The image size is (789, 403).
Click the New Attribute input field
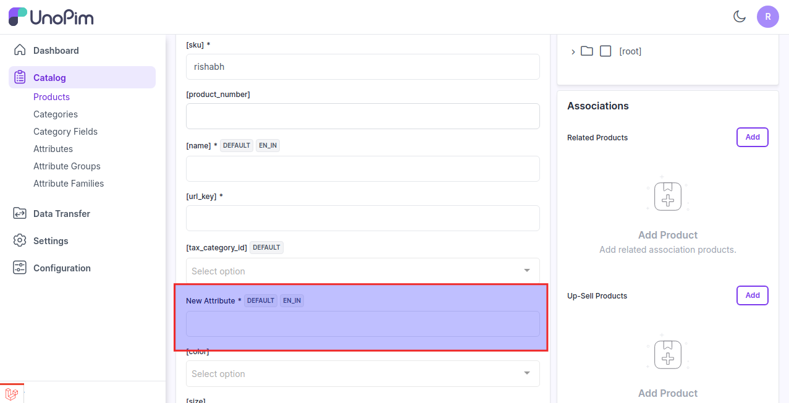(363, 324)
